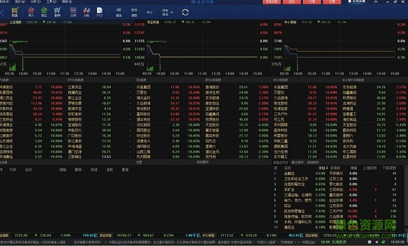
Task: Click the circular refresh icon in toolbar
Action: point(185,11)
